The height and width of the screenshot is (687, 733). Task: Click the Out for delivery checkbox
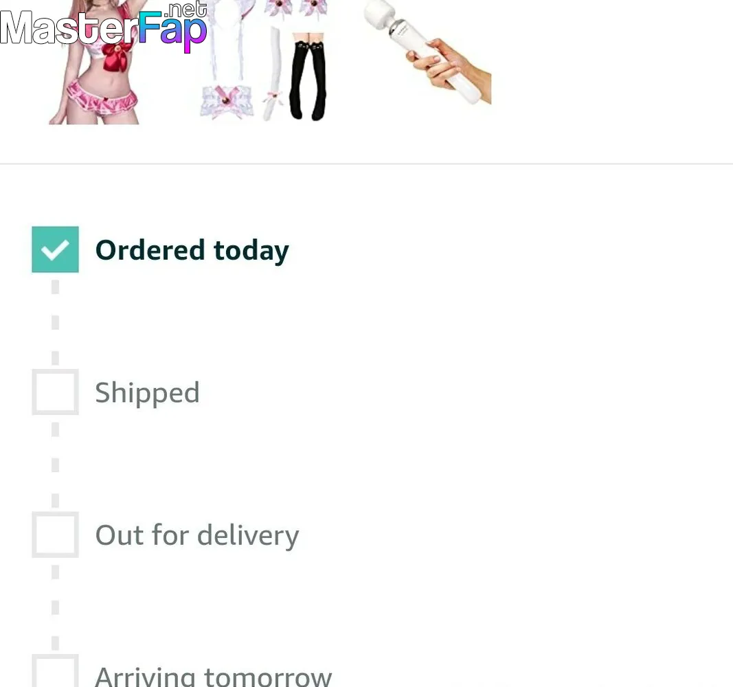click(x=55, y=534)
